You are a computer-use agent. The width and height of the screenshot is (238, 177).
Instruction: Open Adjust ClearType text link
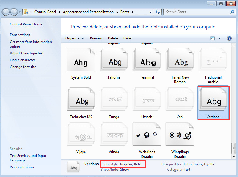click(27, 53)
